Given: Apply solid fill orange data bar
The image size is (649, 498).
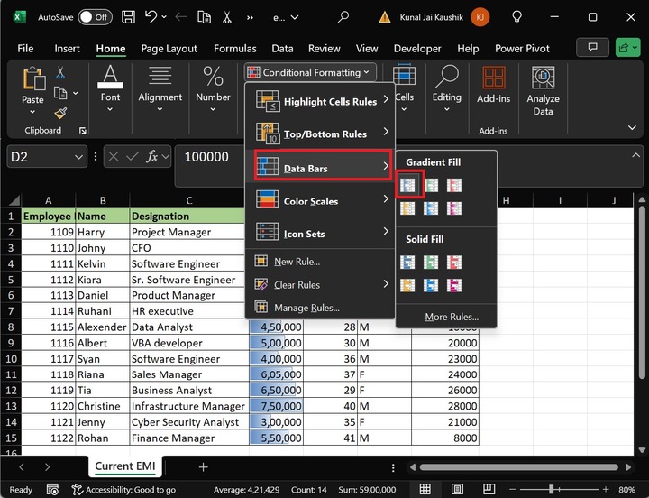Looking at the screenshot, I should pyautogui.click(x=408, y=285).
